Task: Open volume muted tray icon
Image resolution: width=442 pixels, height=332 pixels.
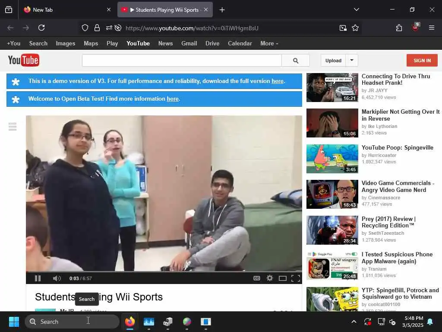Action: [x=392, y=322]
